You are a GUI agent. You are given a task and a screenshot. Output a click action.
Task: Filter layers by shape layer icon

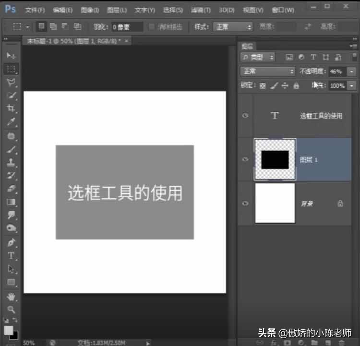click(325, 57)
